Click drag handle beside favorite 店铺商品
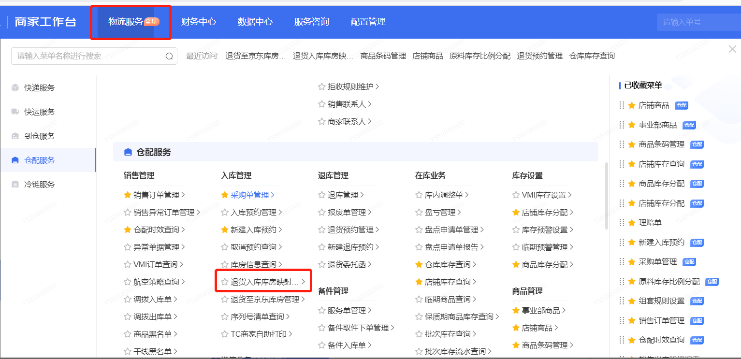This screenshot has width=741, height=359. click(x=622, y=105)
